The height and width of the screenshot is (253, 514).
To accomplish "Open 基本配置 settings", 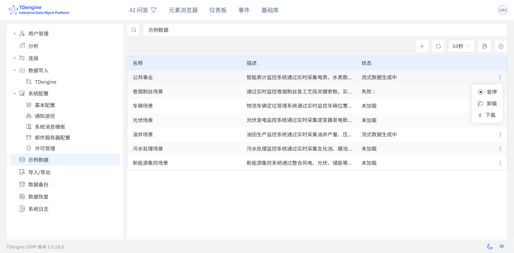I will [x=45, y=105].
